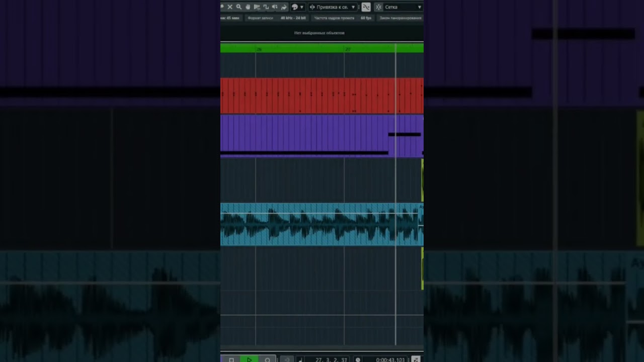The height and width of the screenshot is (362, 644).
Task: Toggle the cycle loop button in transport
Action: 287,359
